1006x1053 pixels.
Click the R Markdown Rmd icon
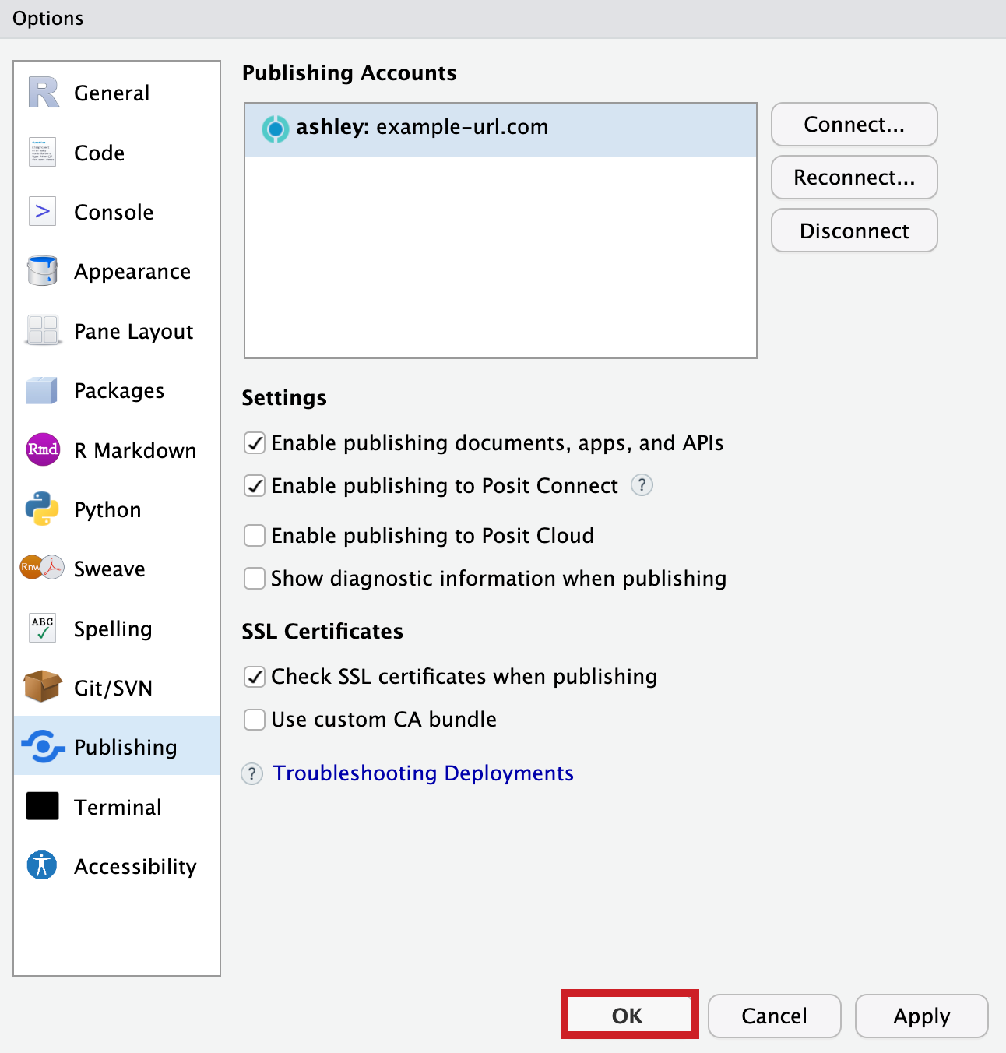[x=43, y=449]
